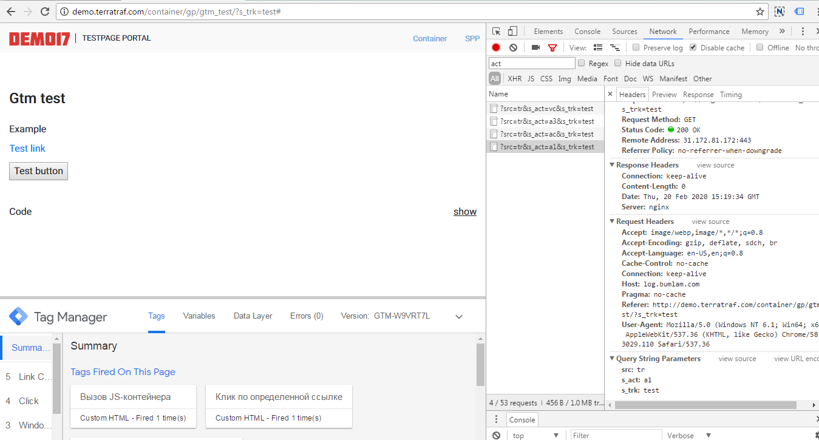Click view source beside Request Headers
Viewport: 819px width, 440px height.
click(x=710, y=222)
